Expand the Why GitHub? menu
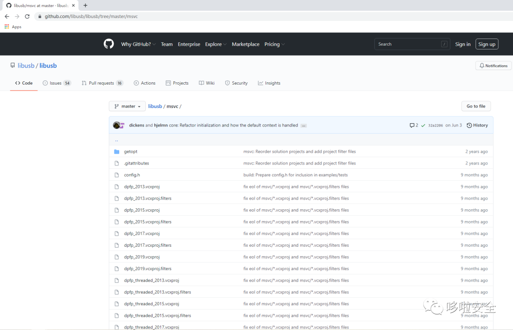The width and height of the screenshot is (513, 330). [138, 44]
